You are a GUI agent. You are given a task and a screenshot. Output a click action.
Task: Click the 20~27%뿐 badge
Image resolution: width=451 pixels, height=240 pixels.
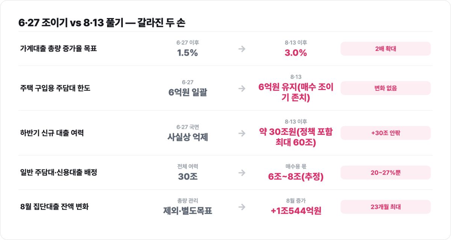click(386, 172)
